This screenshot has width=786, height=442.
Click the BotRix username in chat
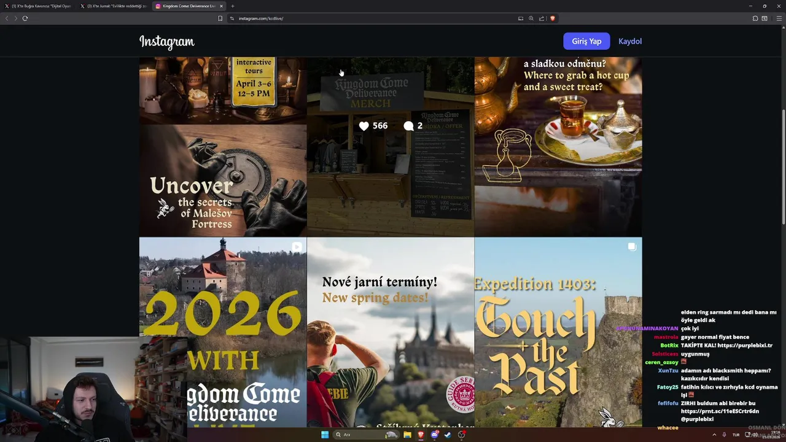(x=669, y=346)
